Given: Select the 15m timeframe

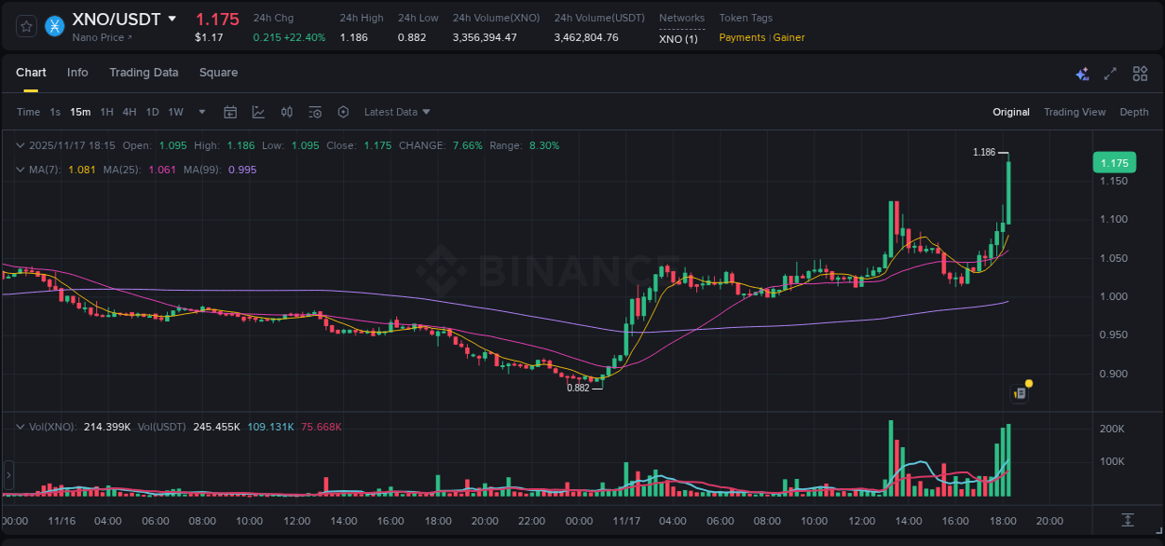Looking at the screenshot, I should [80, 112].
